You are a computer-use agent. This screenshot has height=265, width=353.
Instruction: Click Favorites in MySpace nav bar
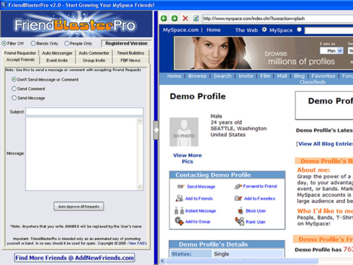click(323, 76)
